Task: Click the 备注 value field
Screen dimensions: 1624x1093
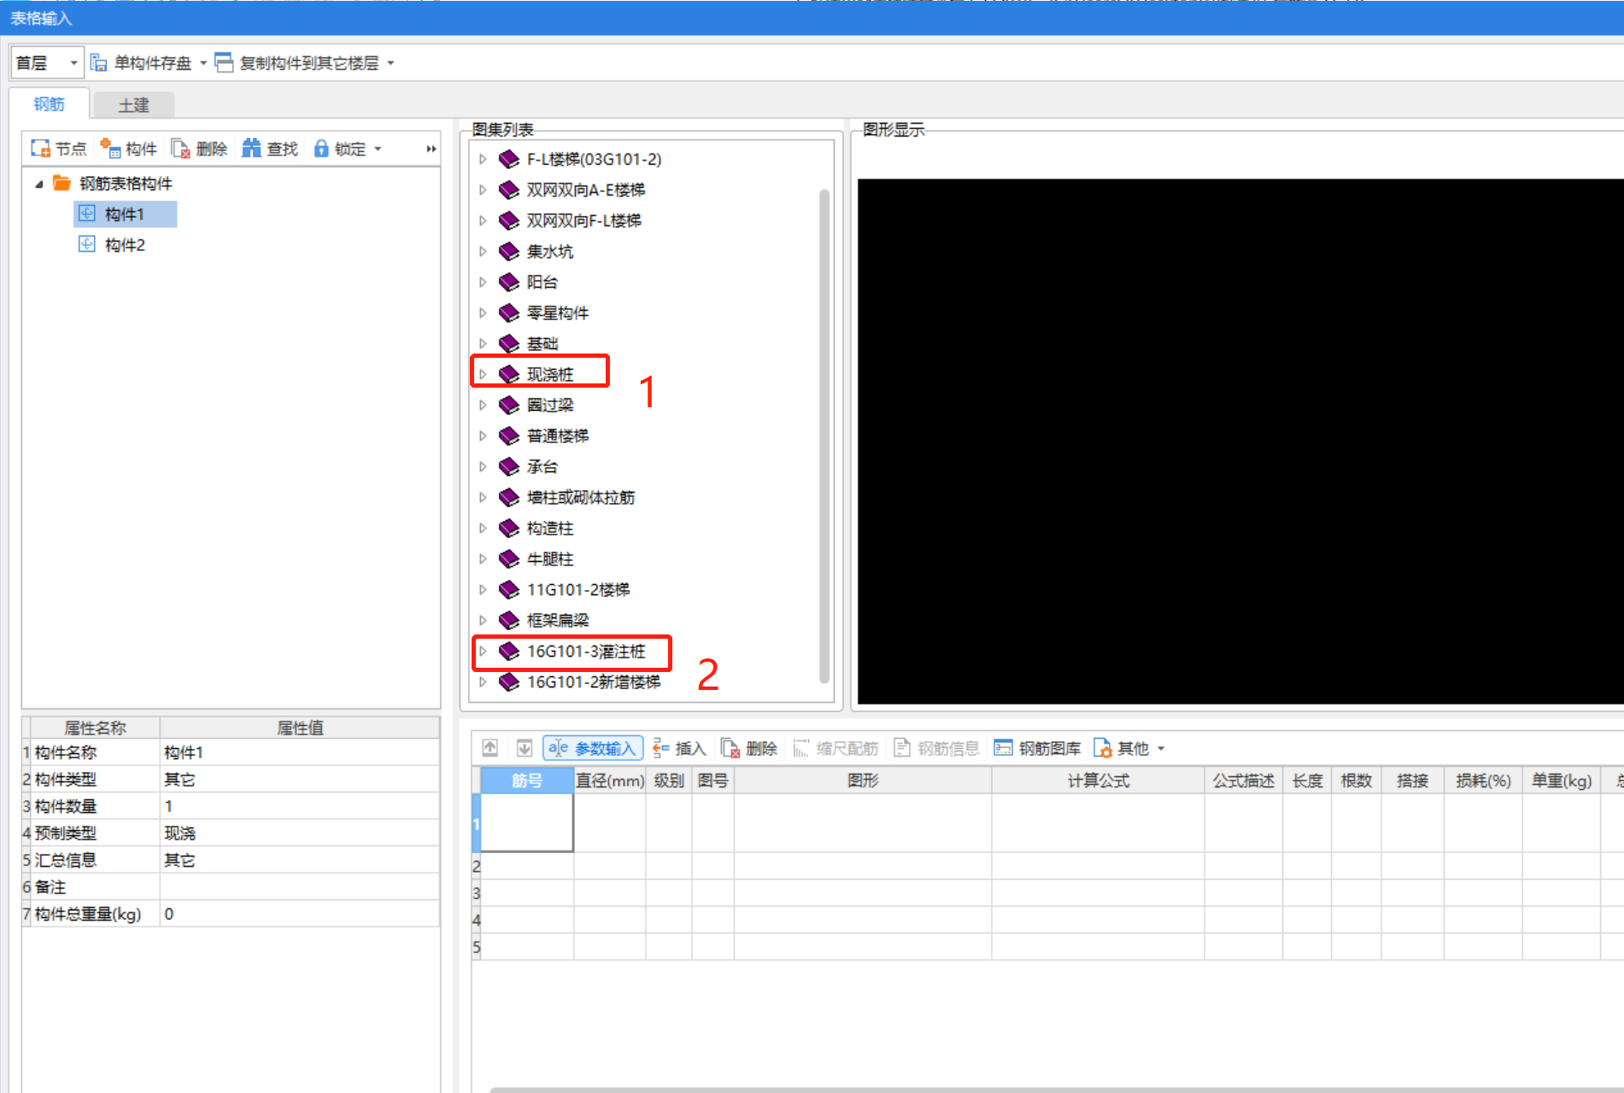Action: pyautogui.click(x=299, y=886)
